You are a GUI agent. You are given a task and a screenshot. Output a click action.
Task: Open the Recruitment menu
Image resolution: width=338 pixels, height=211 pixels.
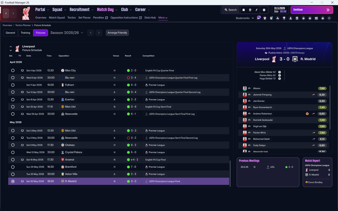tap(82, 10)
